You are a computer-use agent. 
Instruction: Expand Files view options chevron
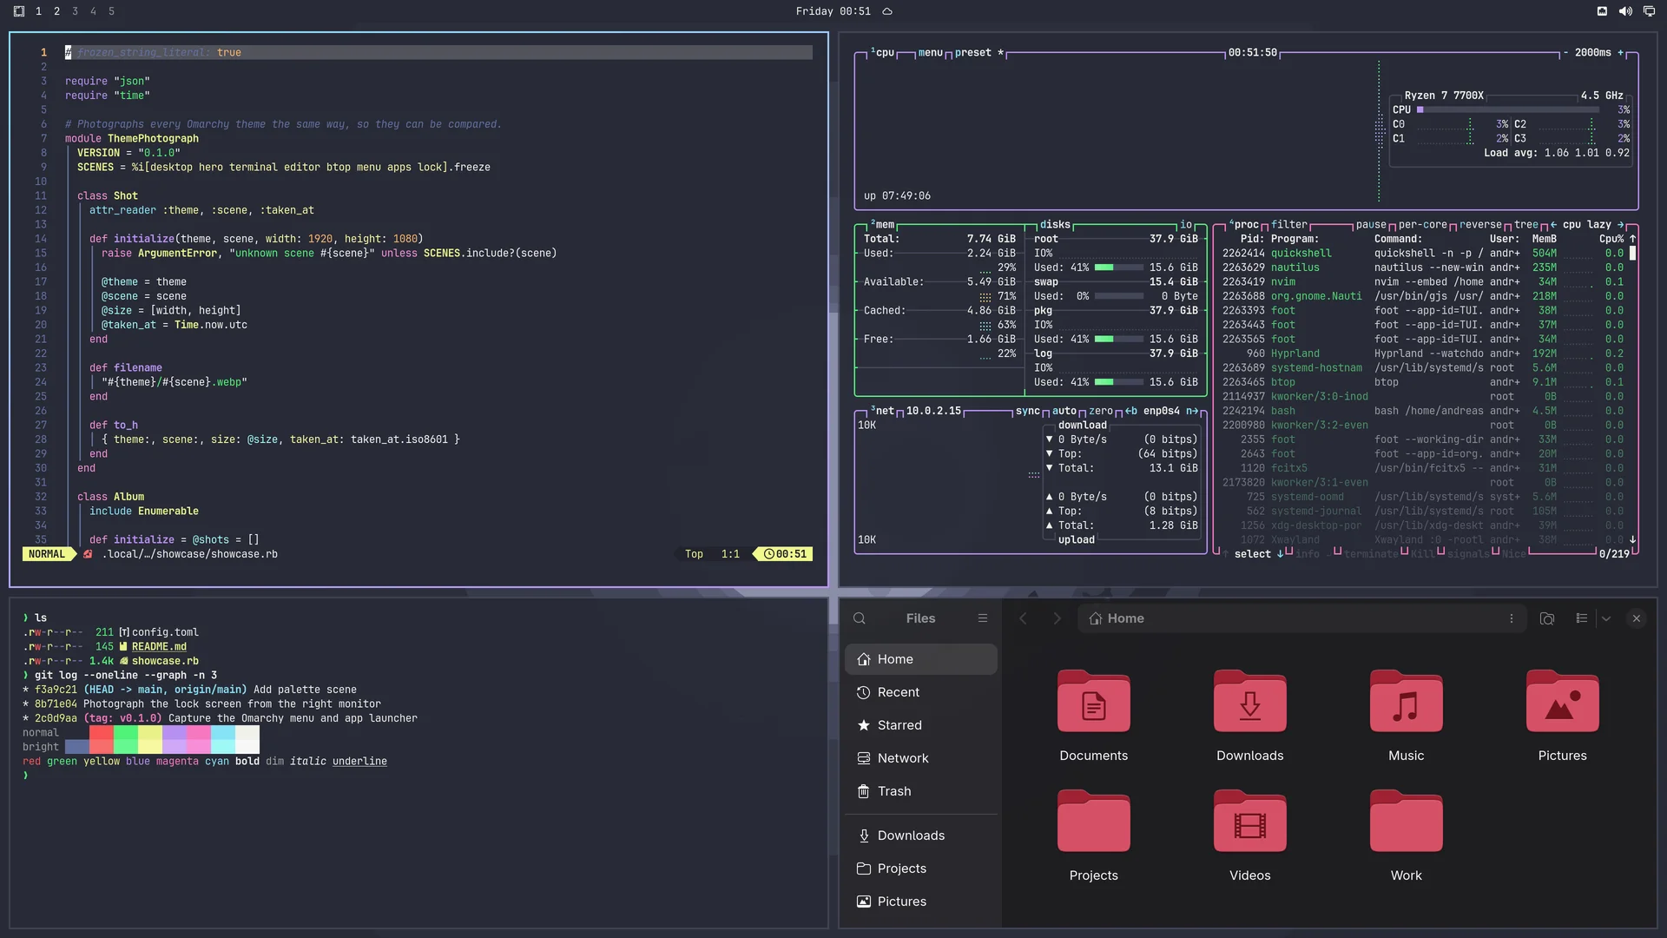coord(1606,618)
